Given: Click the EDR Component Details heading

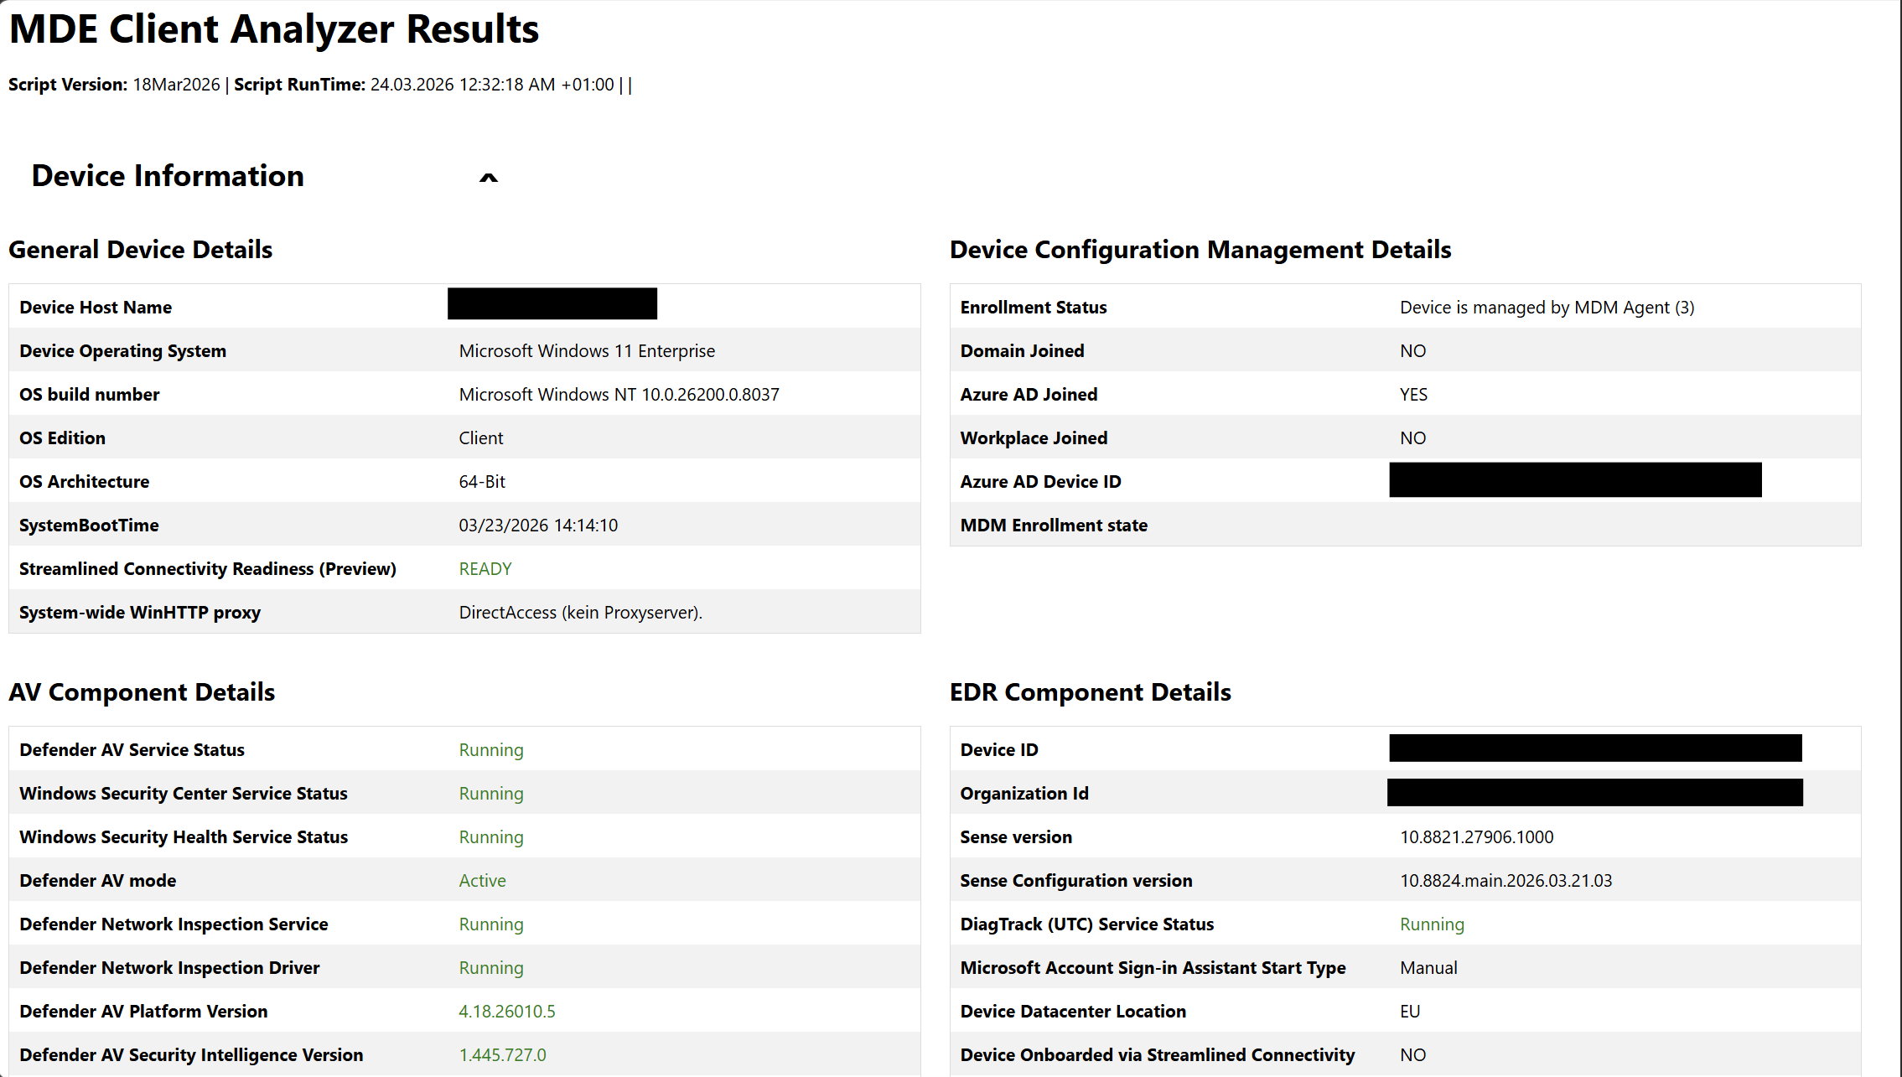Looking at the screenshot, I should [x=1090, y=692].
